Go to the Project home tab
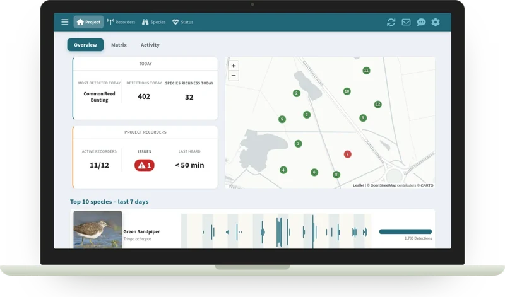This screenshot has height=297, width=505. tap(88, 22)
